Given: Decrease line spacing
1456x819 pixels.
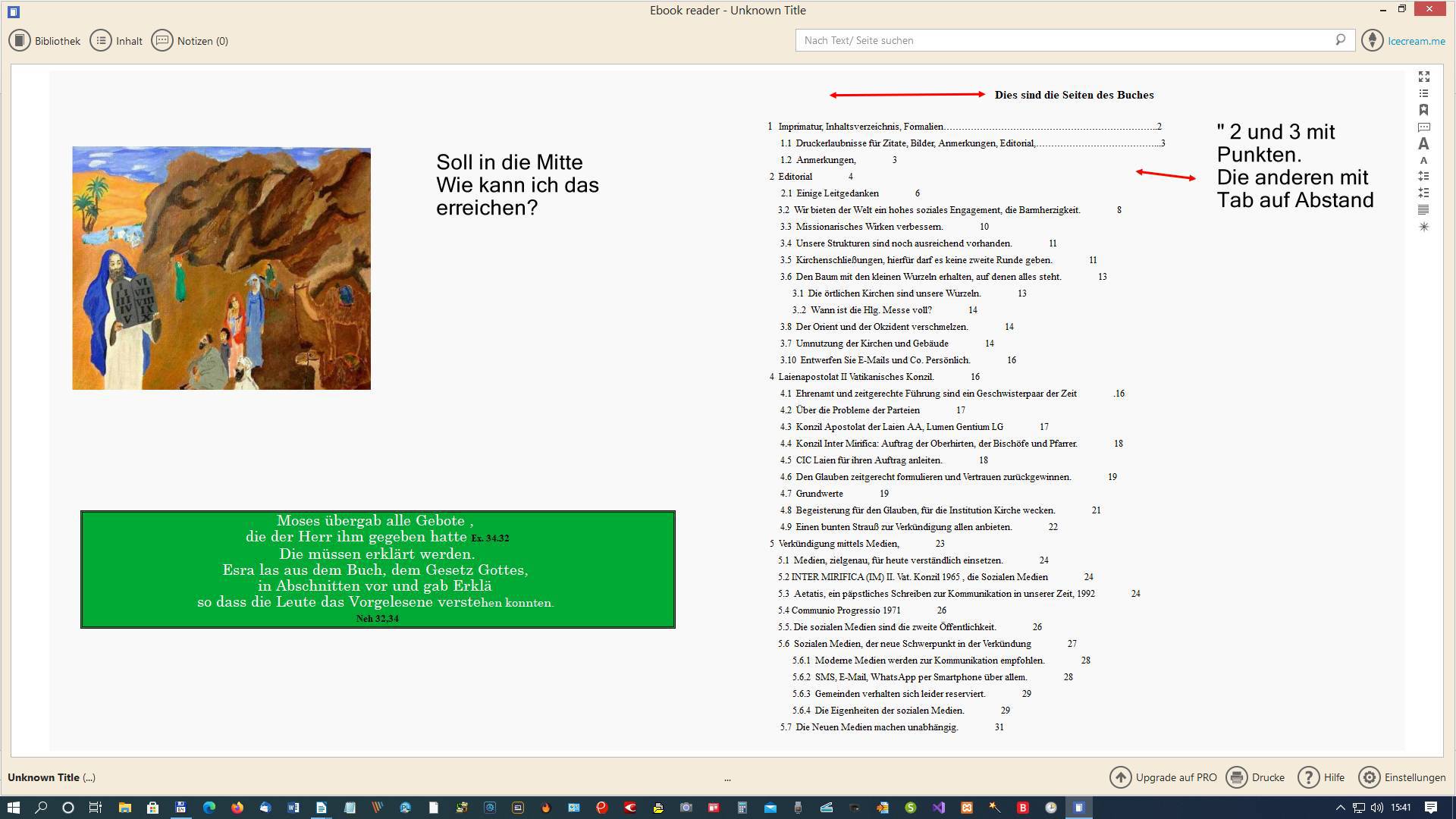Looking at the screenshot, I should [1423, 193].
